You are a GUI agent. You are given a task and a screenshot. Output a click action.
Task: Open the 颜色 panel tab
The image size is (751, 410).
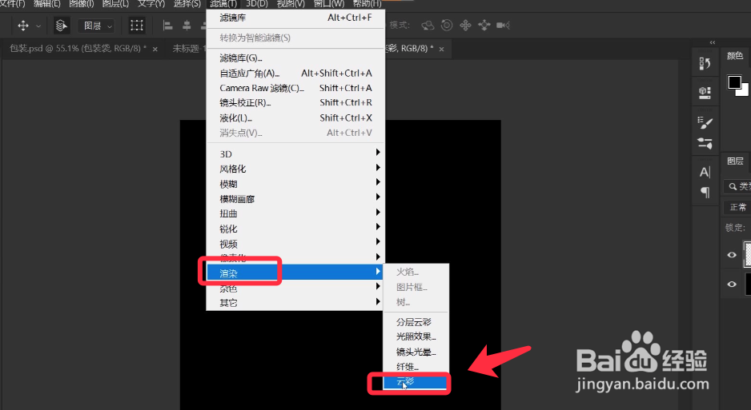point(735,56)
